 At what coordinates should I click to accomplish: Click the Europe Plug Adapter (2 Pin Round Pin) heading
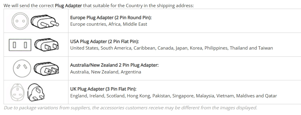tap(111, 18)
